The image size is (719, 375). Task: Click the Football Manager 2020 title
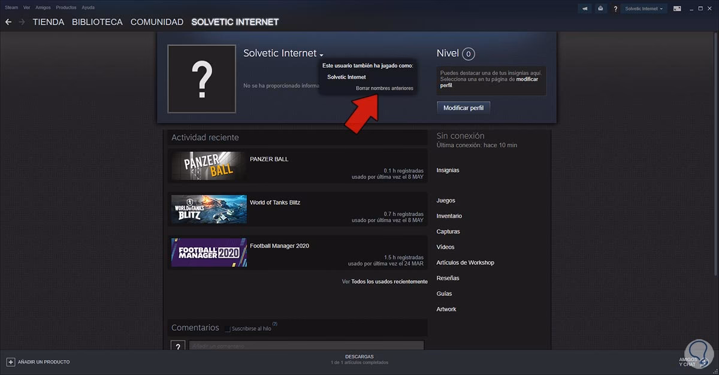pos(279,246)
